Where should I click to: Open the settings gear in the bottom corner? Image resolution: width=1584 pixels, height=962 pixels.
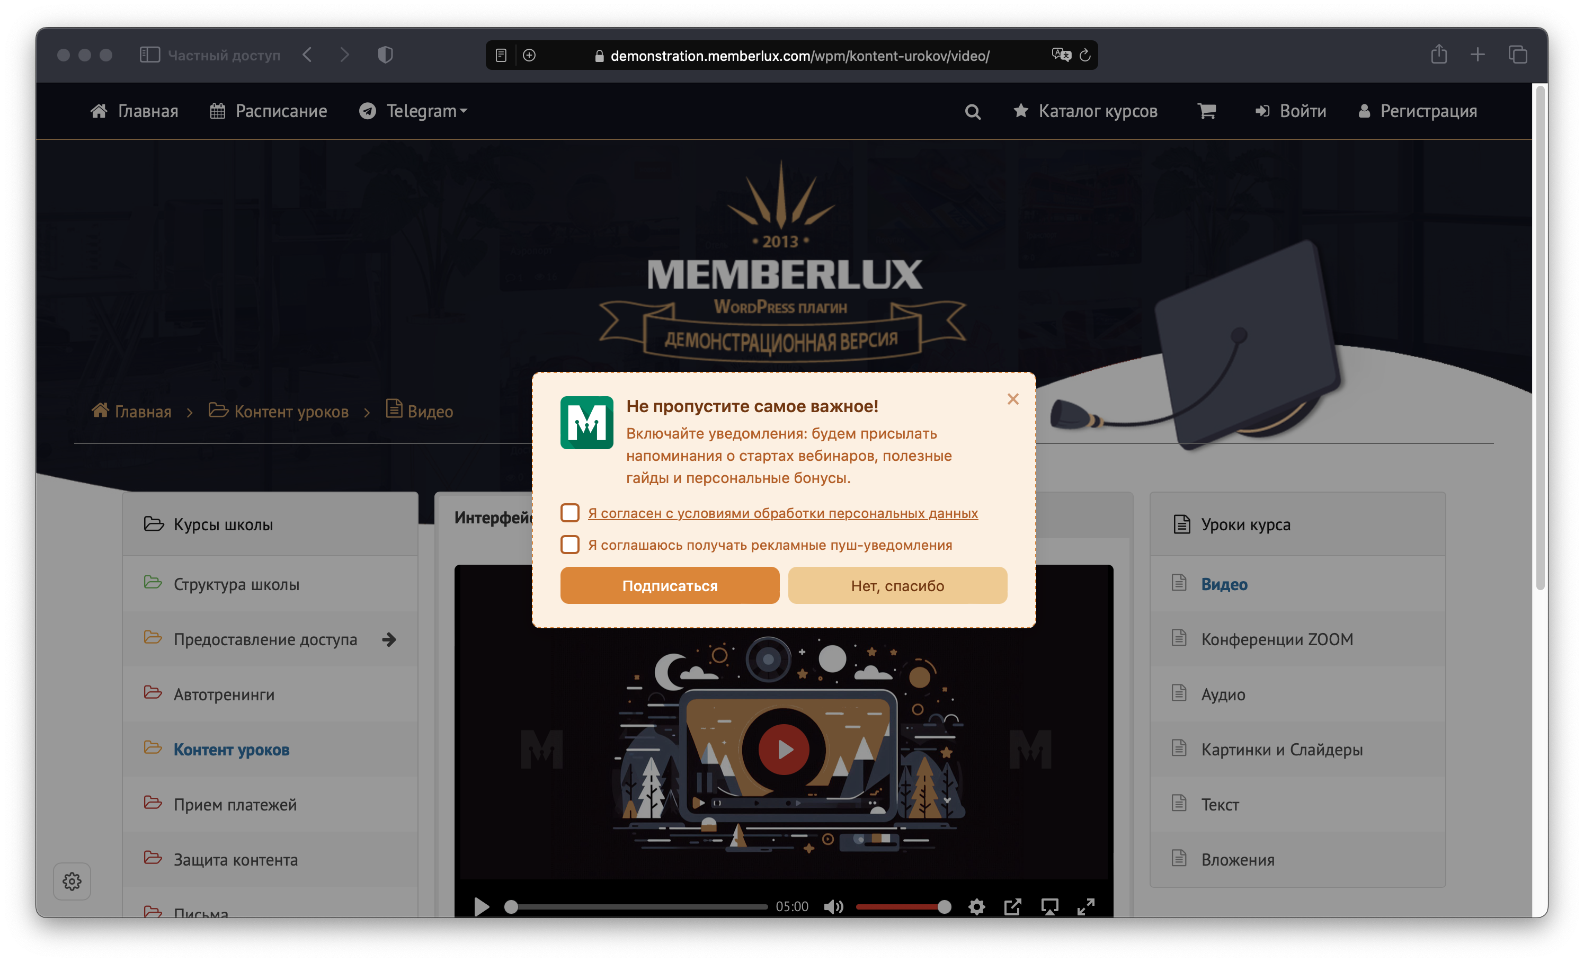(x=72, y=881)
